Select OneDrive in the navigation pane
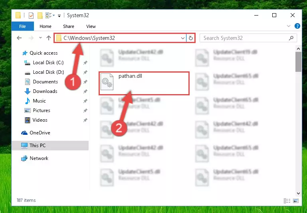307x213 pixels. [40, 133]
